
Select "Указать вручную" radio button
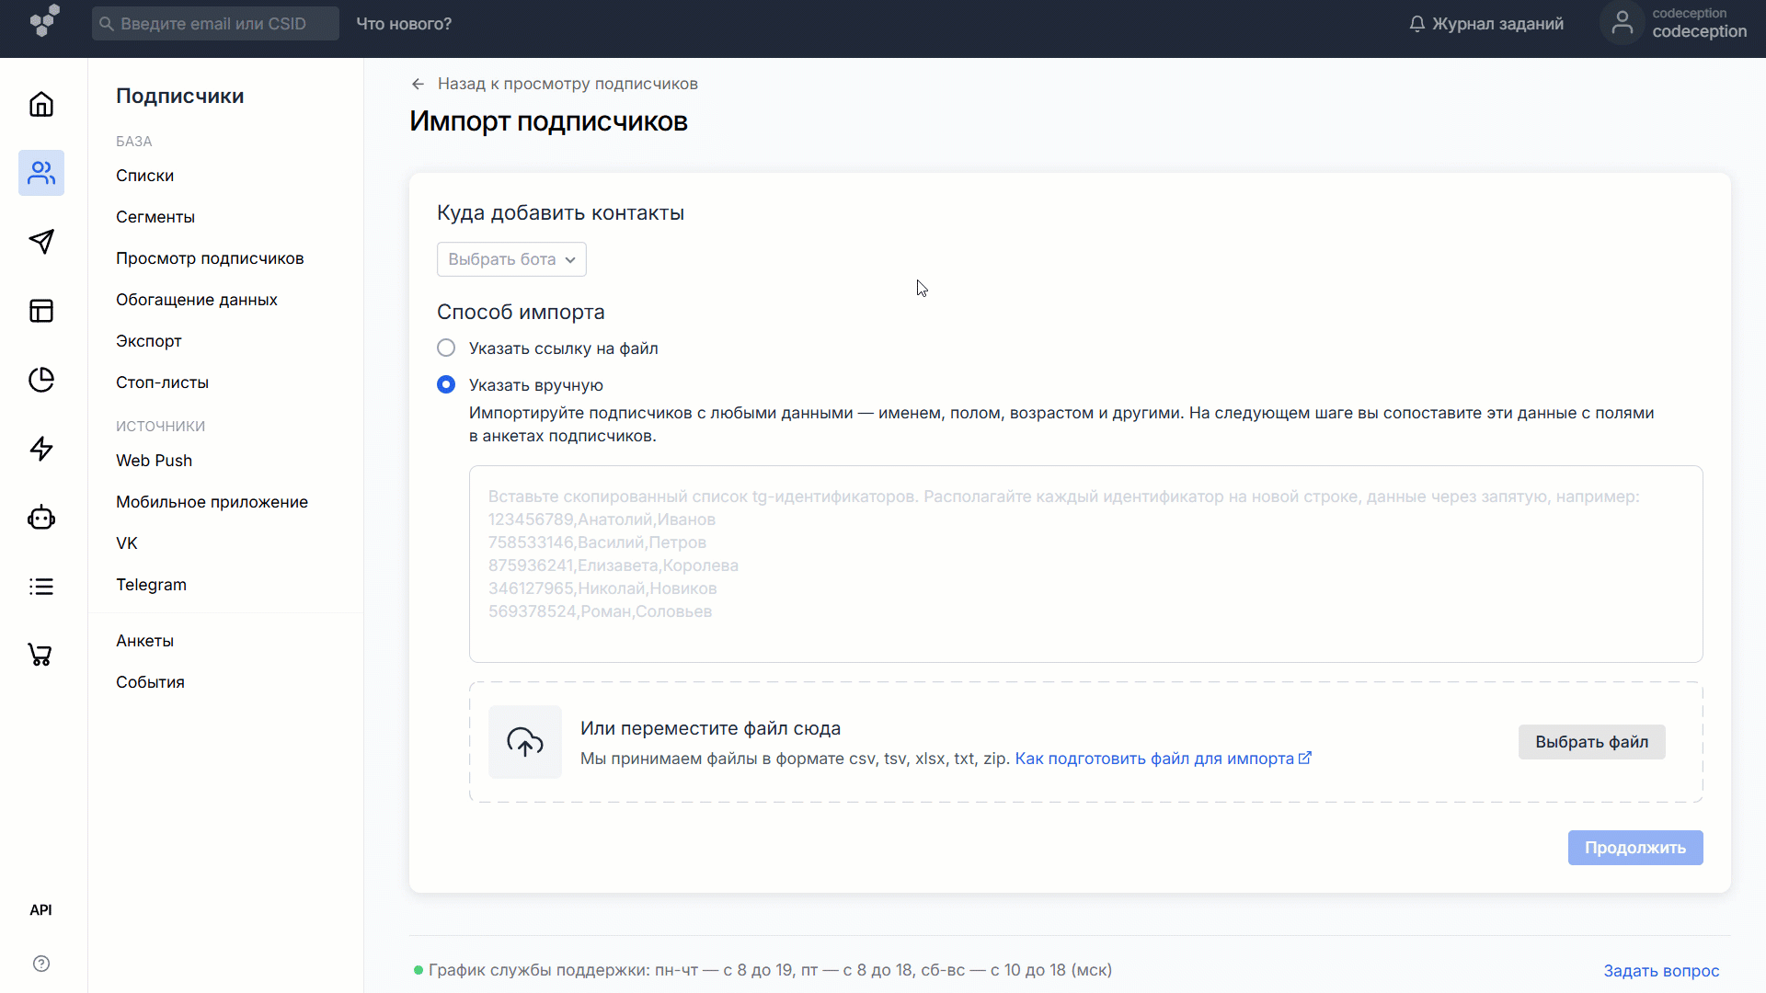(x=446, y=384)
